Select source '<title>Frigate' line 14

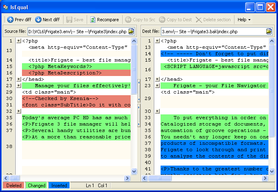(76, 60)
